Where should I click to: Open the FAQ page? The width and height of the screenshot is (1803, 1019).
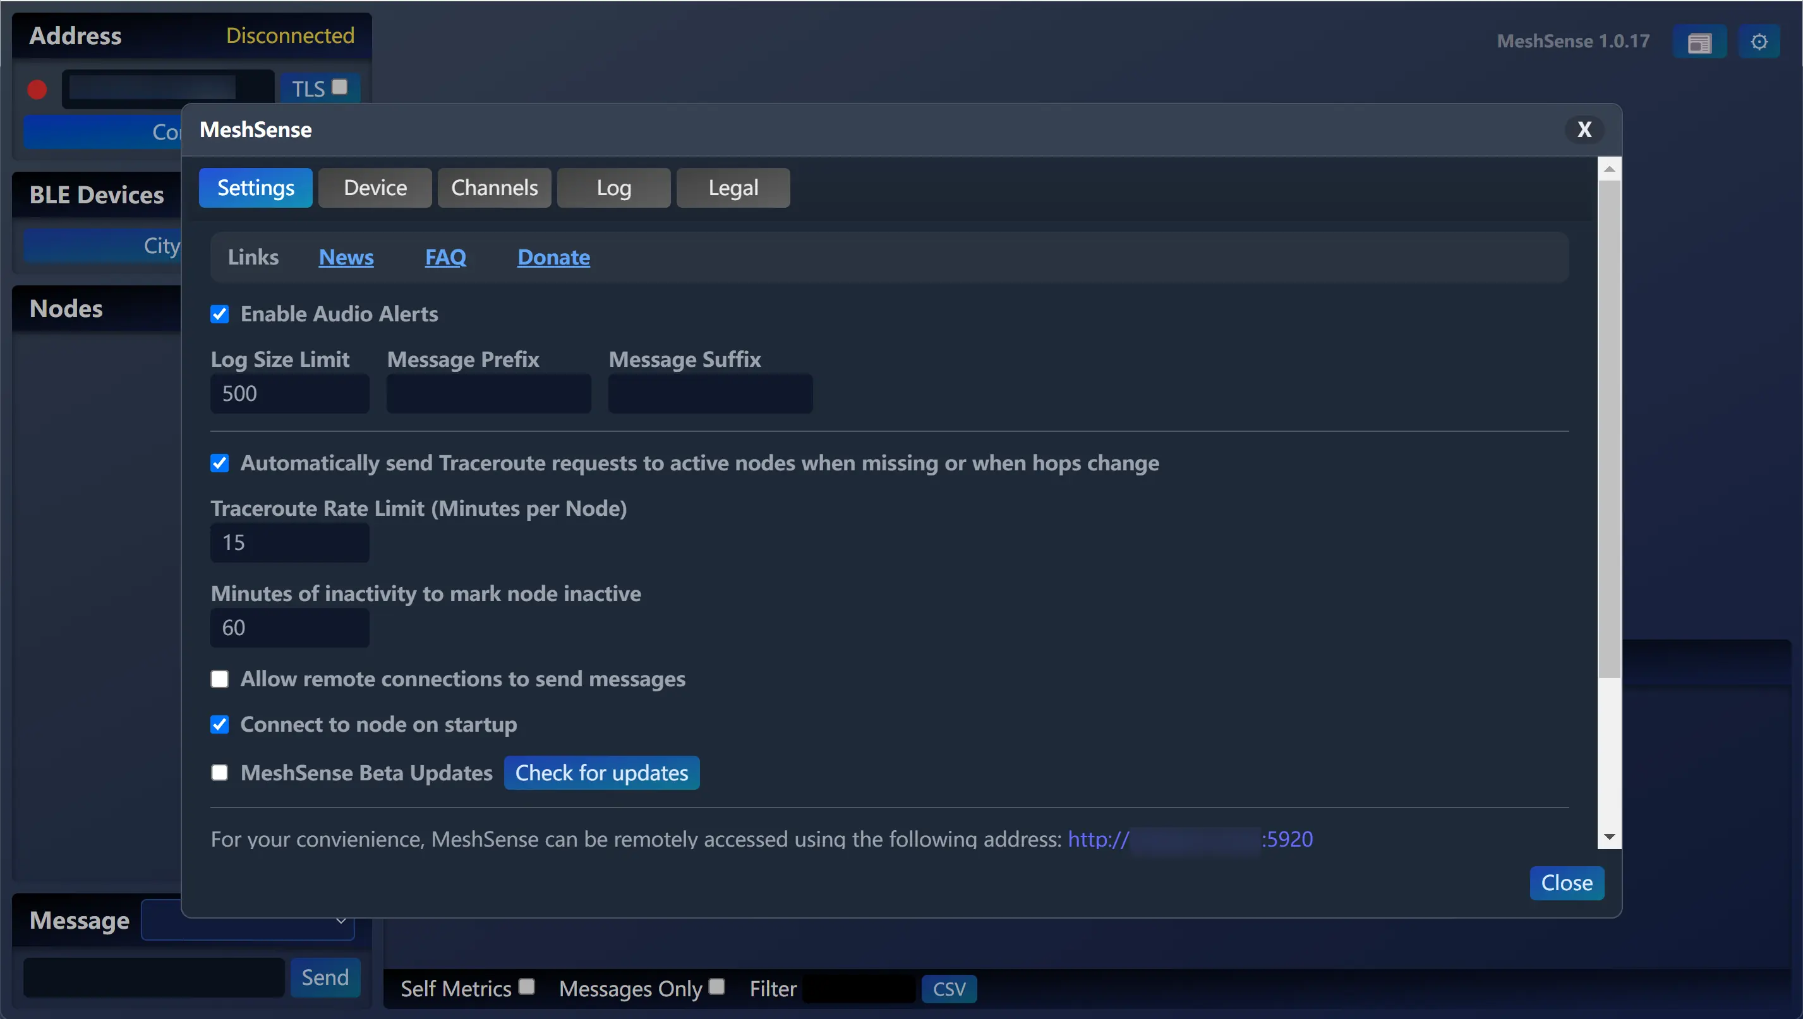pos(445,257)
